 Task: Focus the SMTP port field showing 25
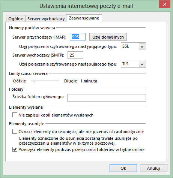point(75,55)
